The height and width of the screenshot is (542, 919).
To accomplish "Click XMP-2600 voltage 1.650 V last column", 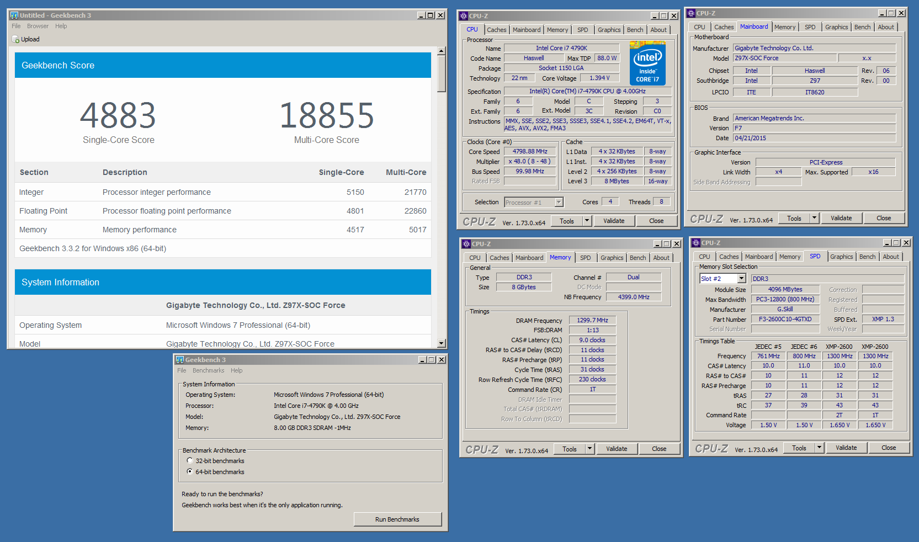I will pyautogui.click(x=875, y=426).
